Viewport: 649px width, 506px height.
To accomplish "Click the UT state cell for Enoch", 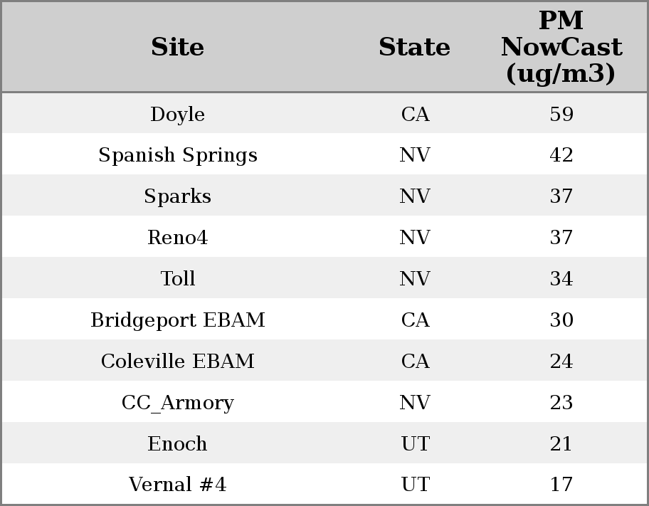I will pyautogui.click(x=415, y=444).
